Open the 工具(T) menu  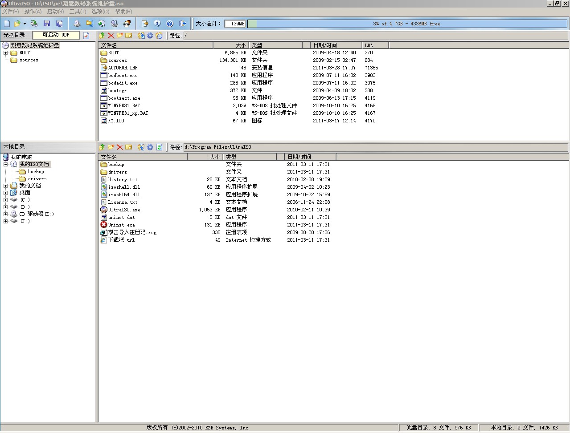click(x=78, y=12)
